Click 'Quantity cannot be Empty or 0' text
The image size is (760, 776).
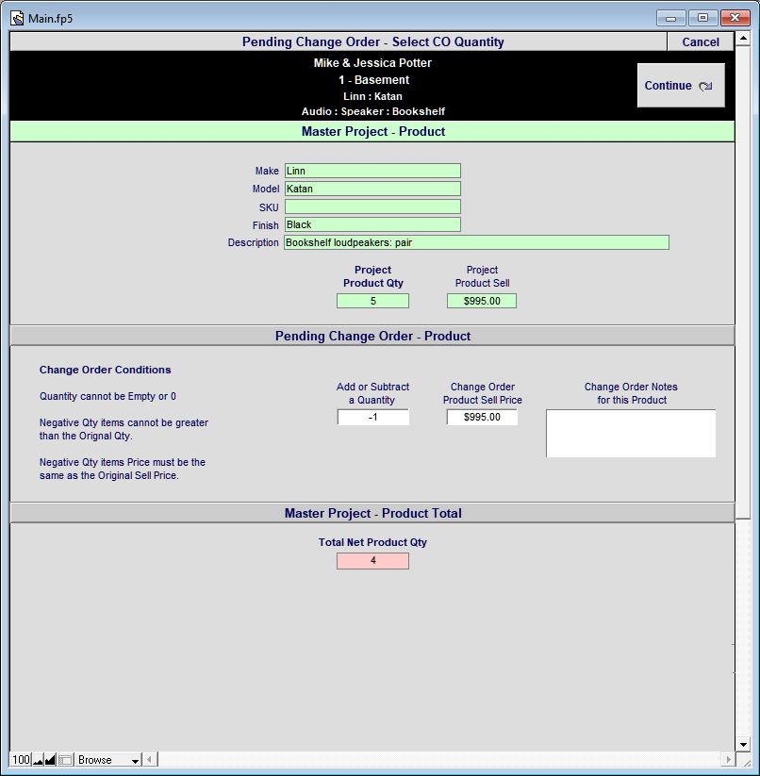coord(107,396)
